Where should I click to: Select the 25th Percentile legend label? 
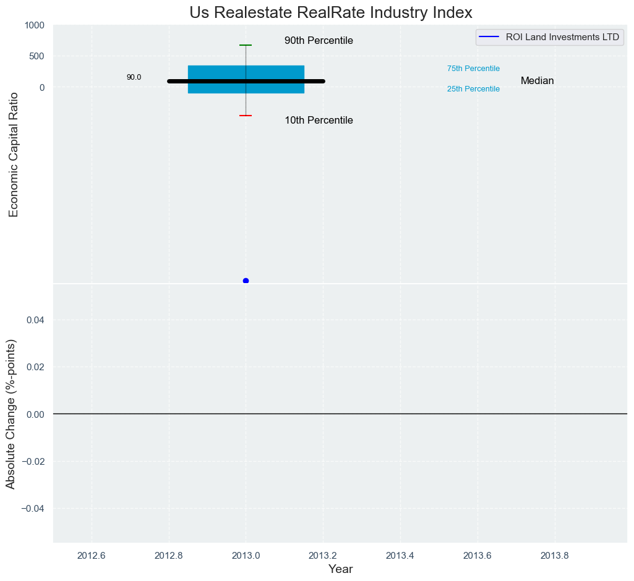pos(473,89)
